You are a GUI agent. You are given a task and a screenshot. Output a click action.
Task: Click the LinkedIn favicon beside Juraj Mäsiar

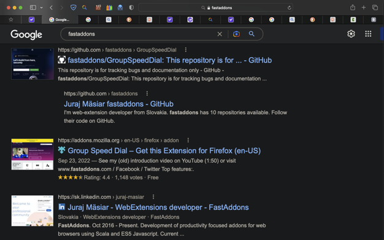(x=62, y=207)
